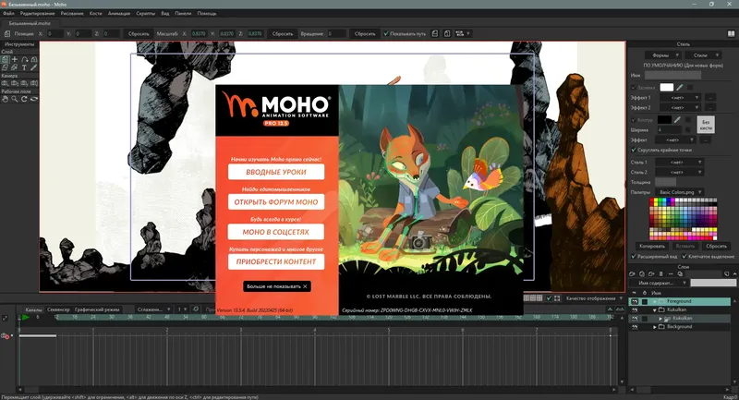The width and height of the screenshot is (739, 400).
Task: Click the New Layer icon in Layers panel
Action: [x=633, y=273]
